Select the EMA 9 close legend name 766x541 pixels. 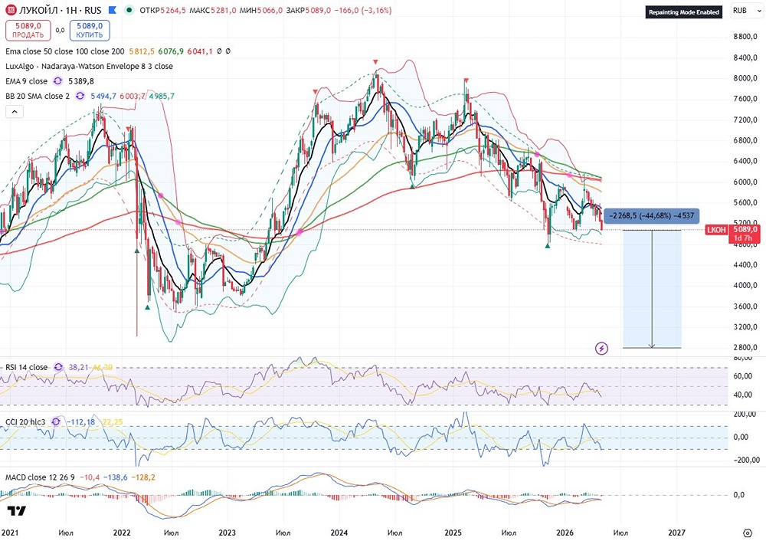point(26,81)
